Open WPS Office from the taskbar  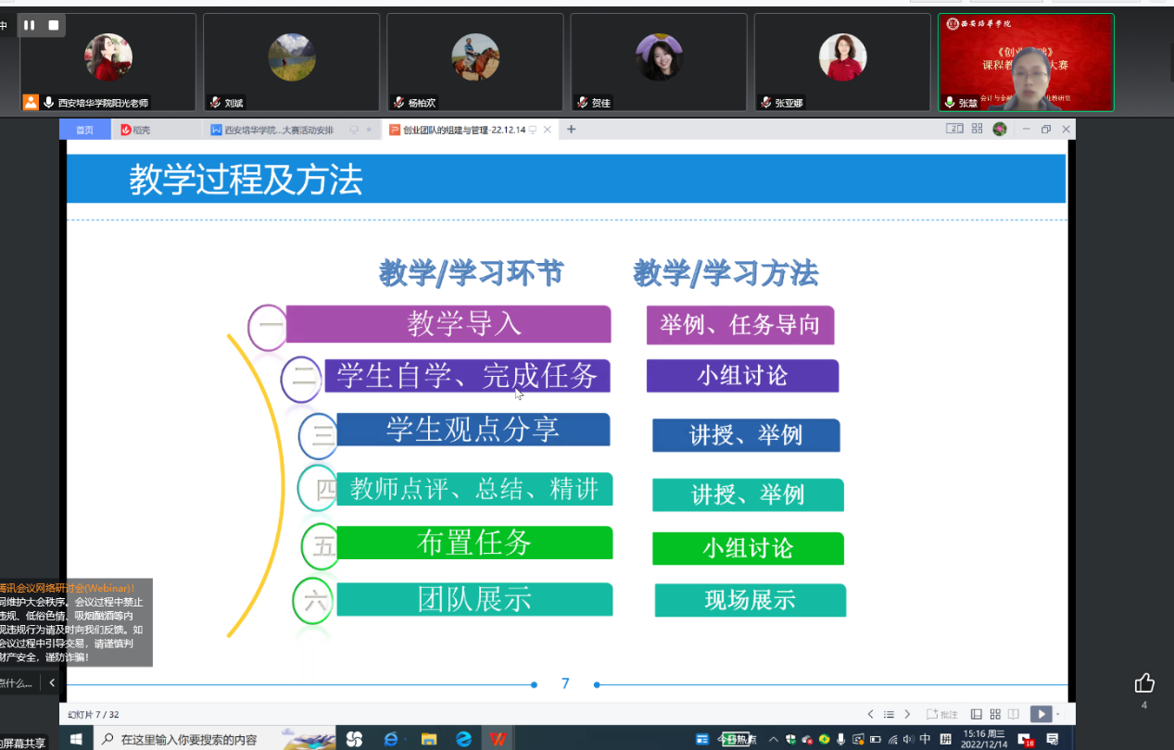499,739
